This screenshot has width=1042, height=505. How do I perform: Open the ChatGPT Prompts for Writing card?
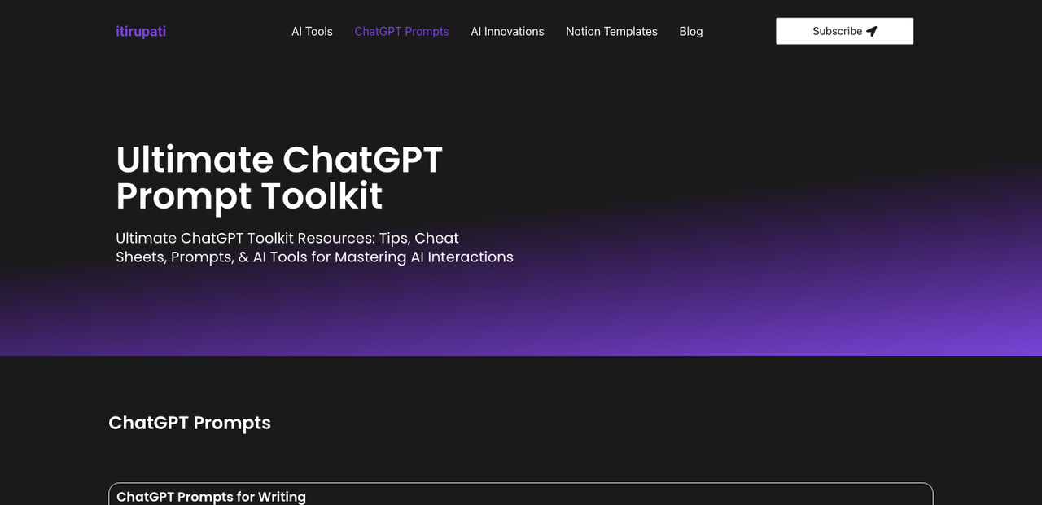click(521, 494)
